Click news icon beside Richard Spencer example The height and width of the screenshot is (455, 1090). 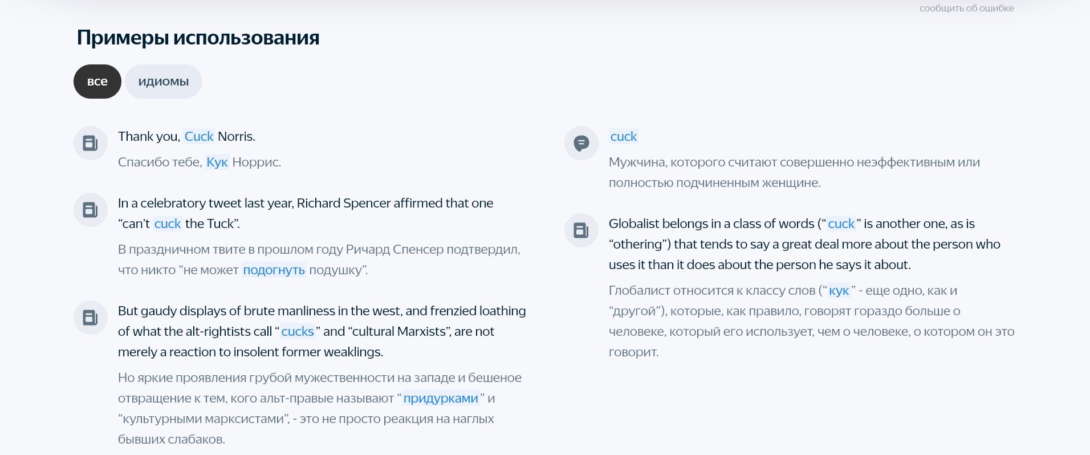click(91, 210)
